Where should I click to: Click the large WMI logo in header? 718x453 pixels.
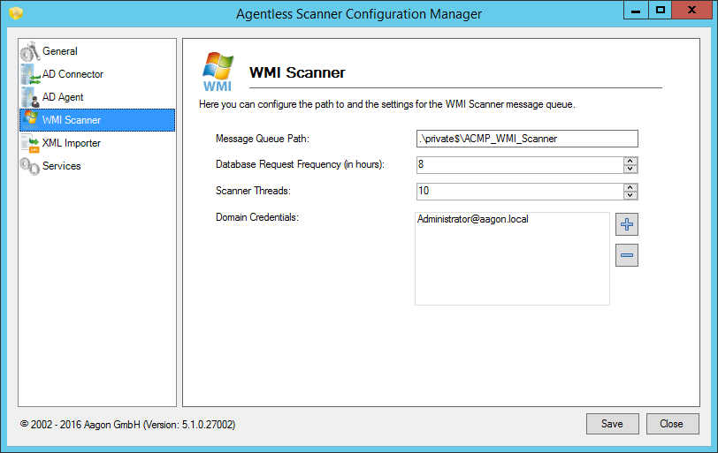(x=218, y=72)
